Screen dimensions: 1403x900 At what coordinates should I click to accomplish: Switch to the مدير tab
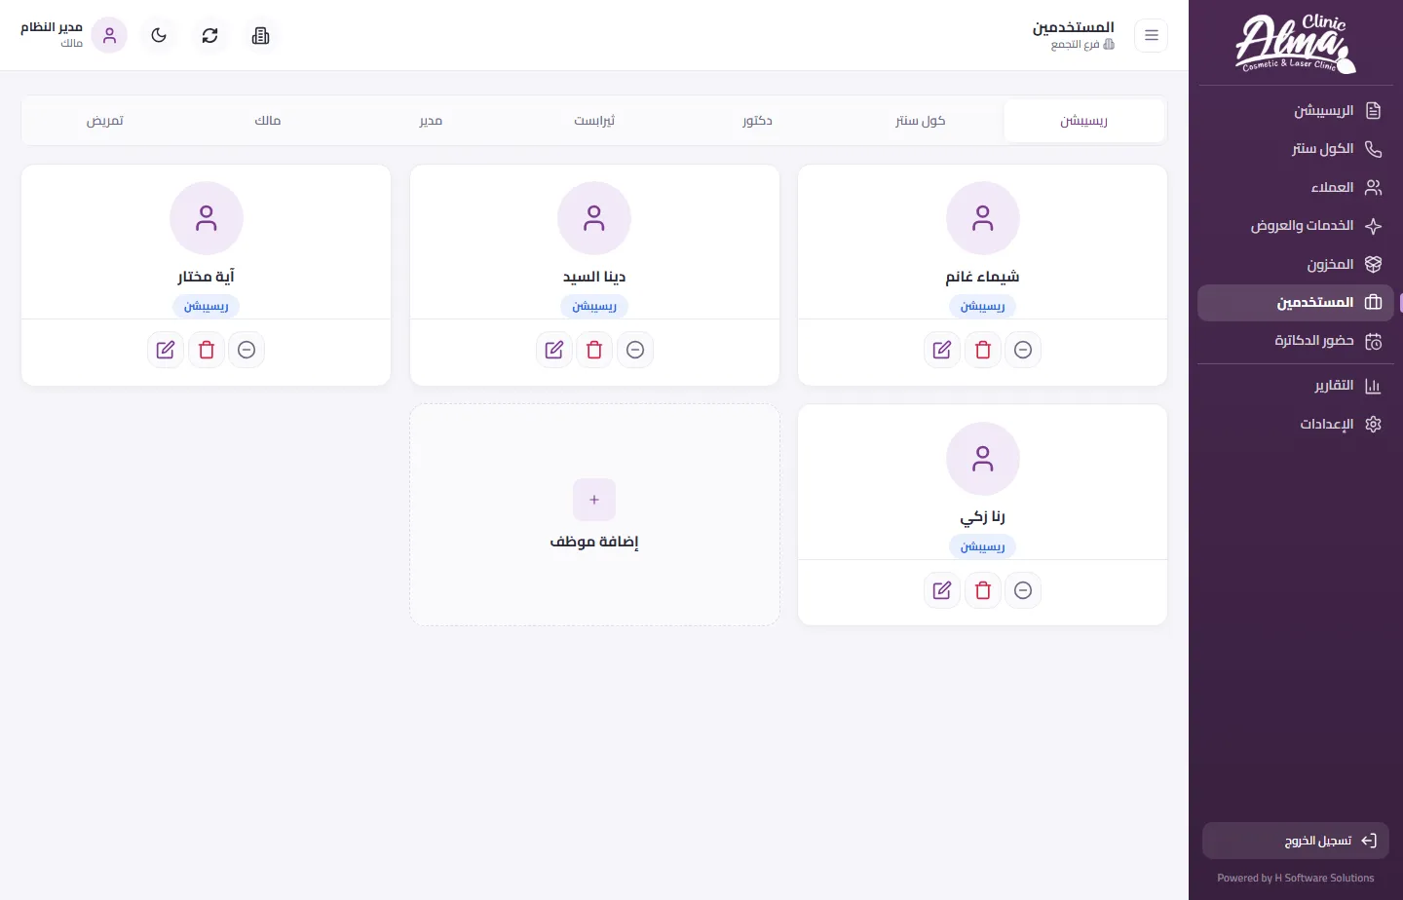point(431,121)
